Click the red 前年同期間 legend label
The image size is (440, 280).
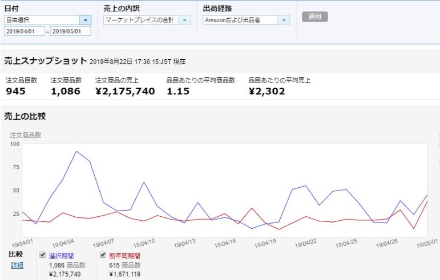[124, 256]
